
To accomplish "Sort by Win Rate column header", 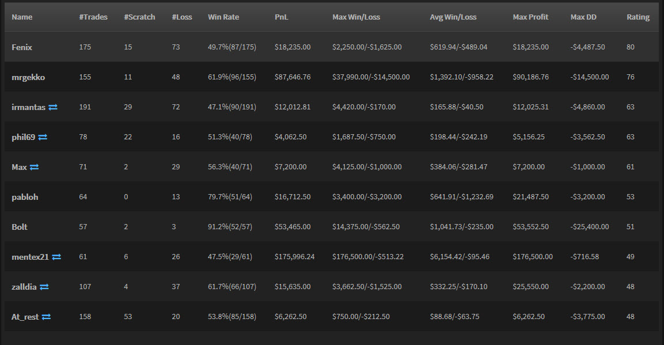I will click(223, 17).
